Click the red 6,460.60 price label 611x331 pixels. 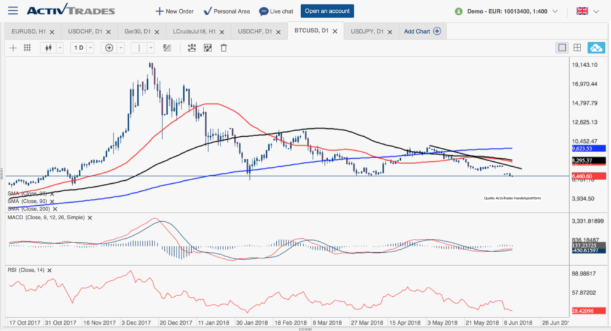point(588,176)
